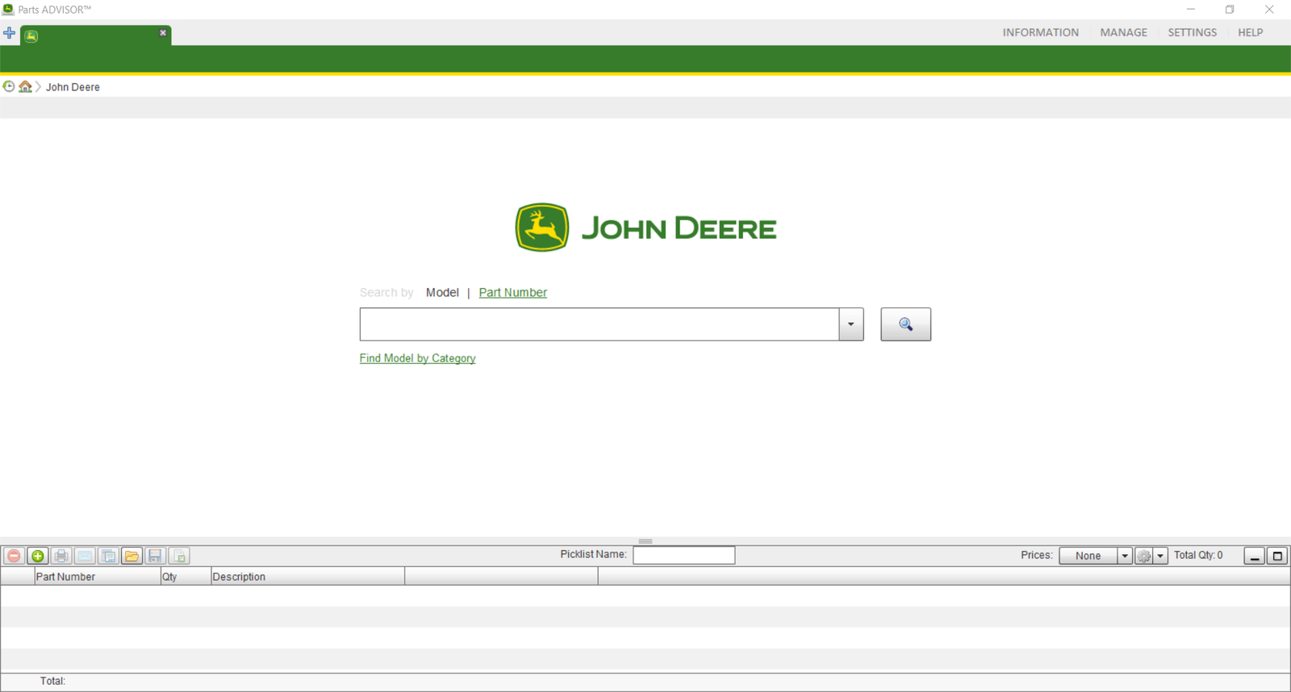Click the Description column header

coord(307,577)
